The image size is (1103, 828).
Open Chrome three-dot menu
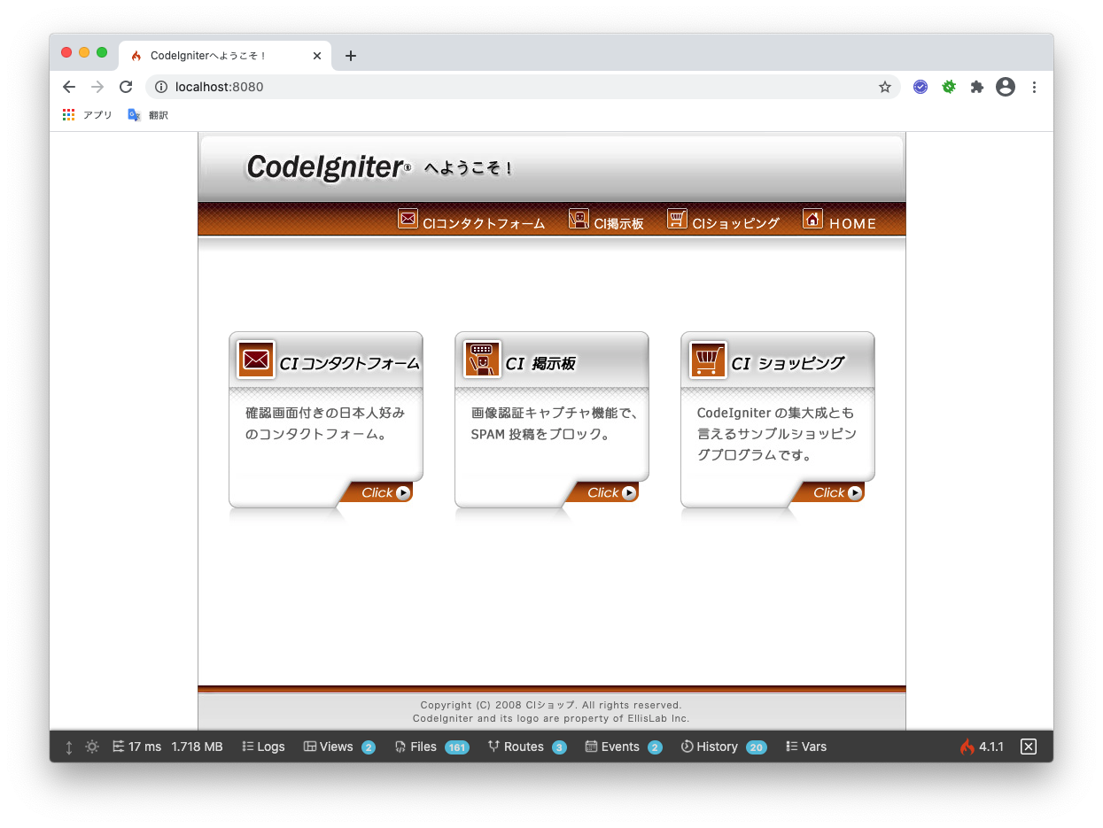pos(1034,87)
